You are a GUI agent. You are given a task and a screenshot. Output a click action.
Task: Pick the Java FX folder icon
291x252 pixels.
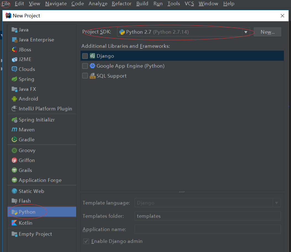pos(14,89)
